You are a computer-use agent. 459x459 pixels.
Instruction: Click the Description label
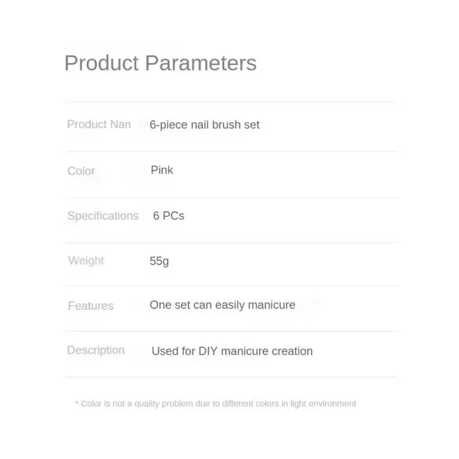coord(96,350)
